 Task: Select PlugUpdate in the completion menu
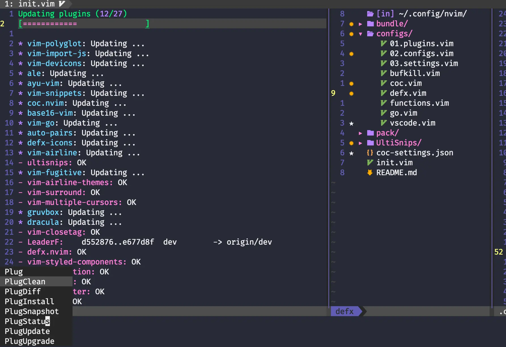(x=36, y=331)
